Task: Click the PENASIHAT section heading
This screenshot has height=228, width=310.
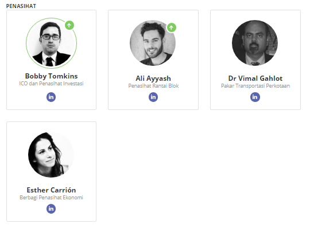Action: [x=21, y=6]
